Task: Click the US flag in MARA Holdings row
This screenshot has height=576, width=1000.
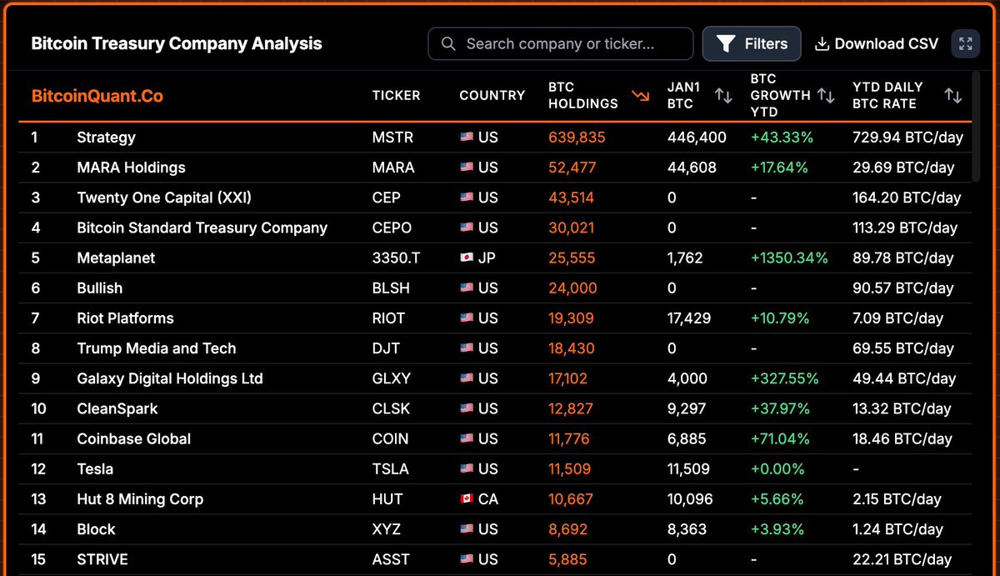Action: pos(467,168)
